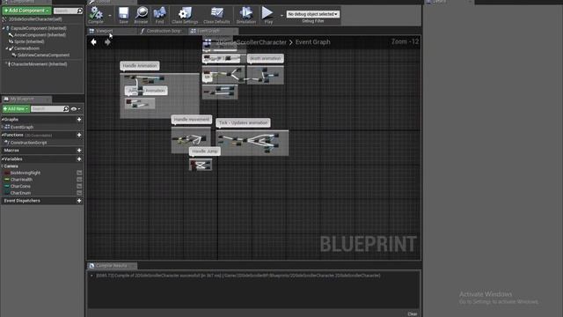Select the CharCoins variable
The width and height of the screenshot is (563, 317).
coord(20,187)
